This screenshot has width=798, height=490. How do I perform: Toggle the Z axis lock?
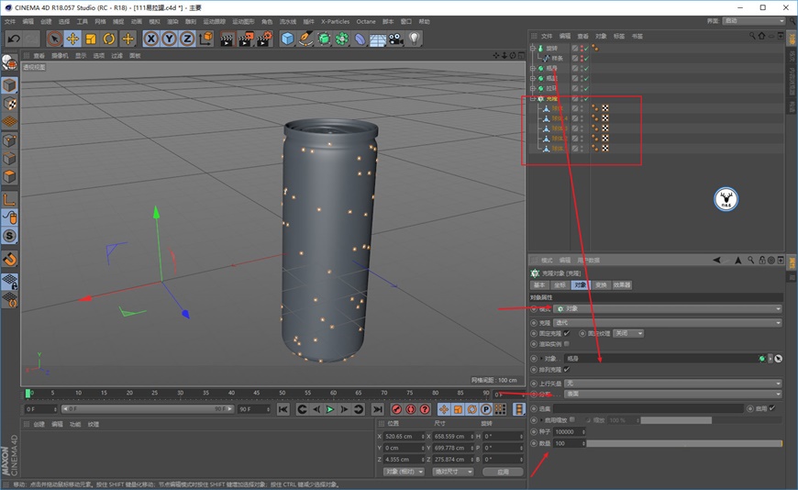tap(187, 39)
